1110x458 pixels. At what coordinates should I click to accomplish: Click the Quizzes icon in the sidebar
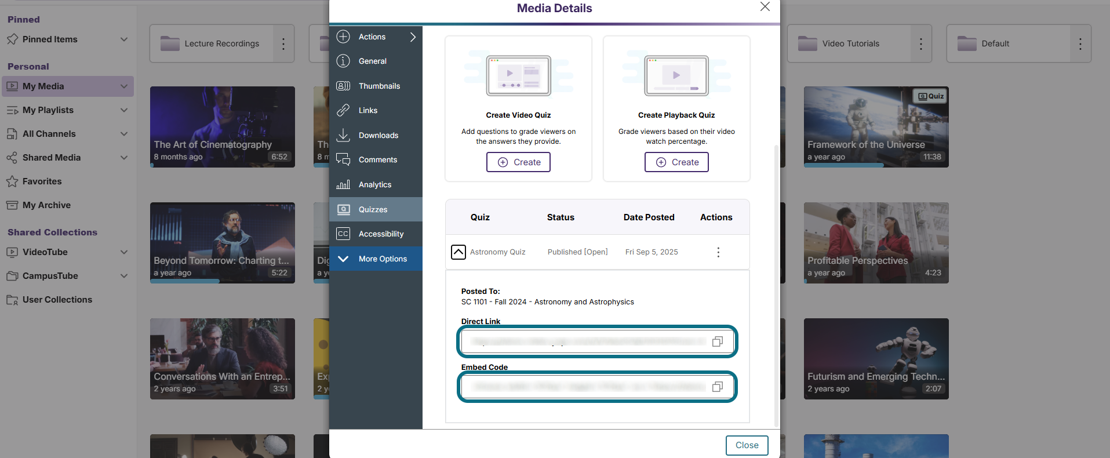coord(343,209)
